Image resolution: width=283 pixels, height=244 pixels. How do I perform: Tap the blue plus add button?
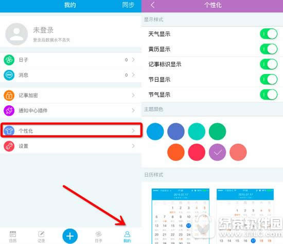point(70,236)
